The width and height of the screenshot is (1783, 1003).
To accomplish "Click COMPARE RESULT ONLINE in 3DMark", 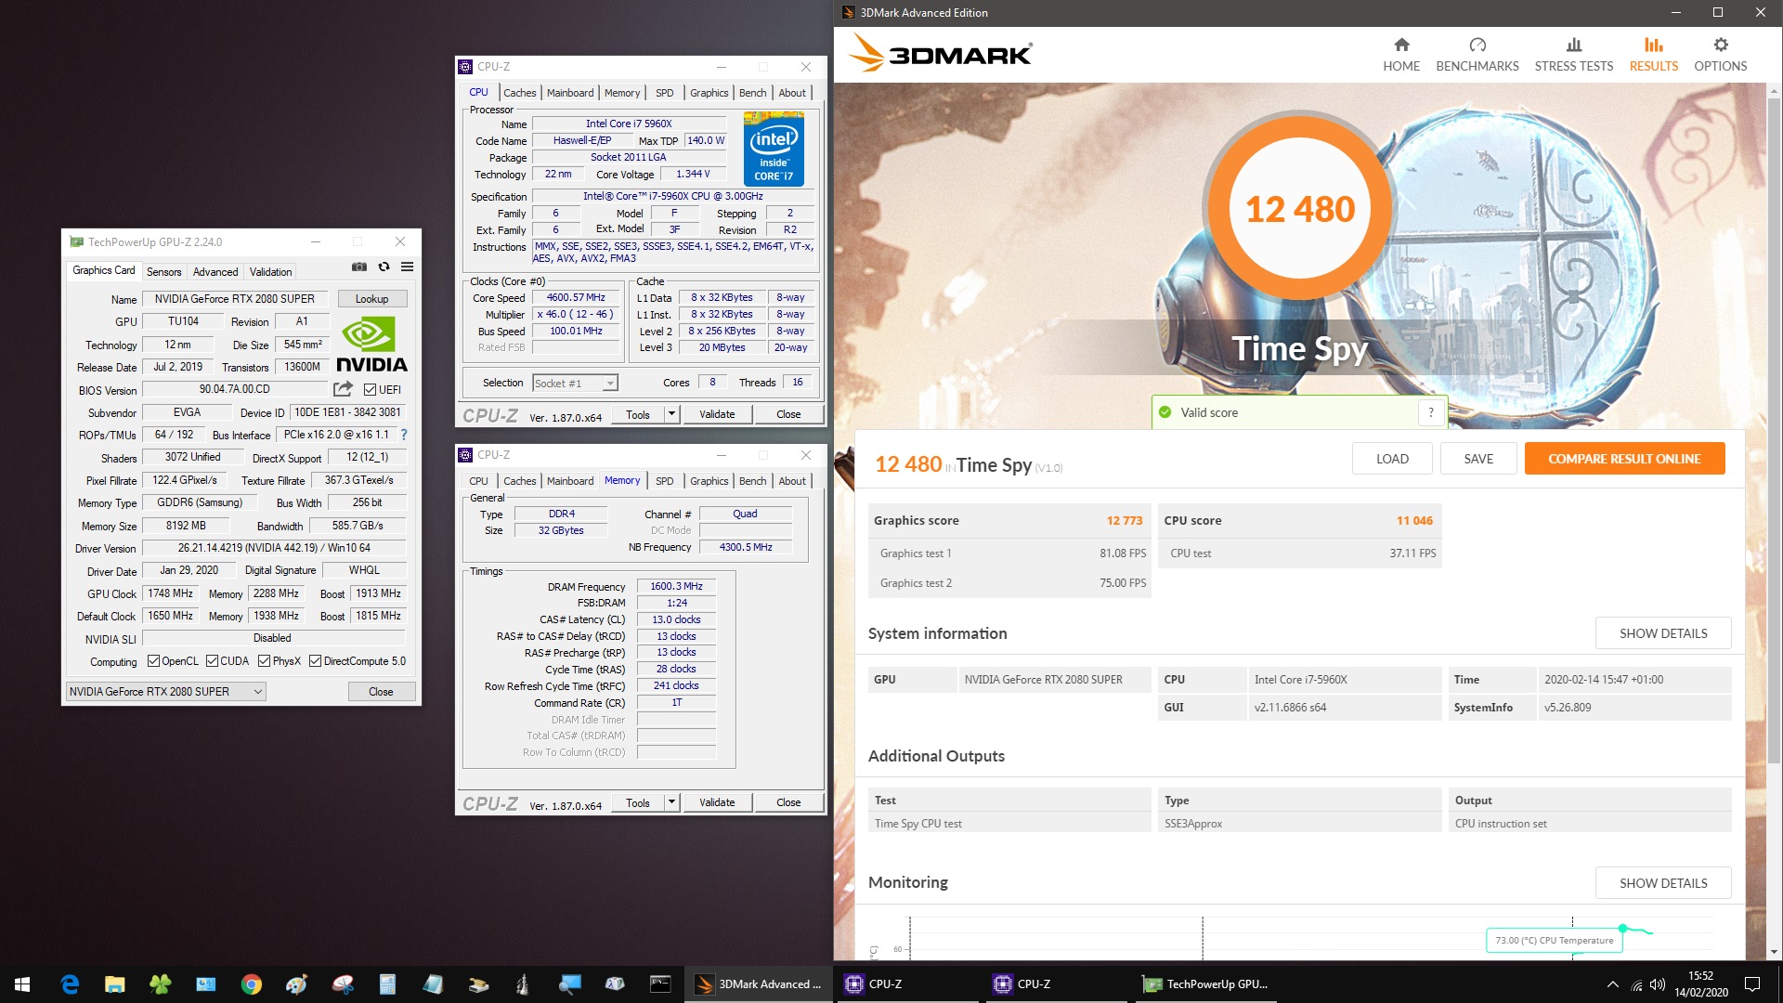I will click(x=1624, y=458).
